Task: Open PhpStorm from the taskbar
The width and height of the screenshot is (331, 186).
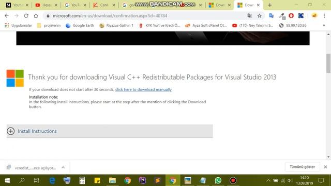Action: point(143,180)
